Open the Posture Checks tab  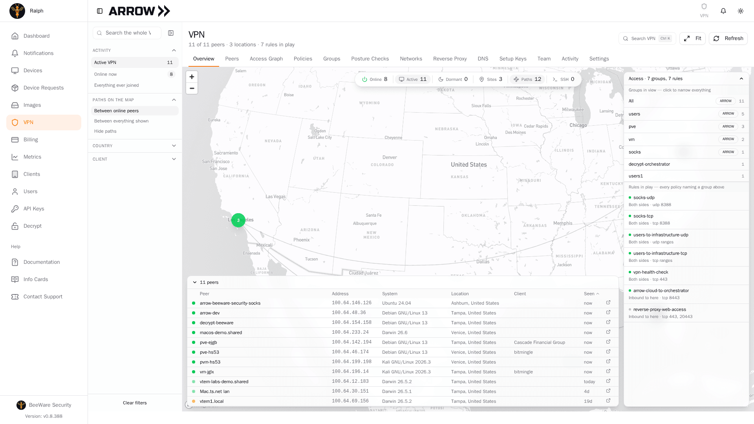(x=370, y=59)
